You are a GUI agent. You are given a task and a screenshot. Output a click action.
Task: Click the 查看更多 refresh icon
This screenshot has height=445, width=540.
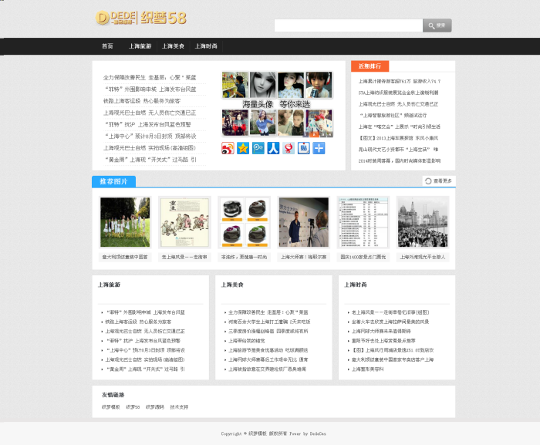[x=428, y=181]
